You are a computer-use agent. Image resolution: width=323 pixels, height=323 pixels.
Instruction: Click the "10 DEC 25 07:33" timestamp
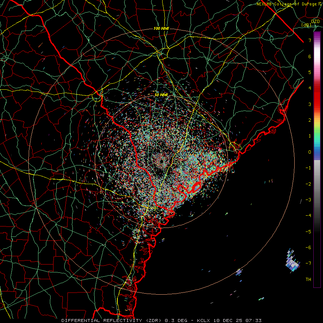coord(237,320)
